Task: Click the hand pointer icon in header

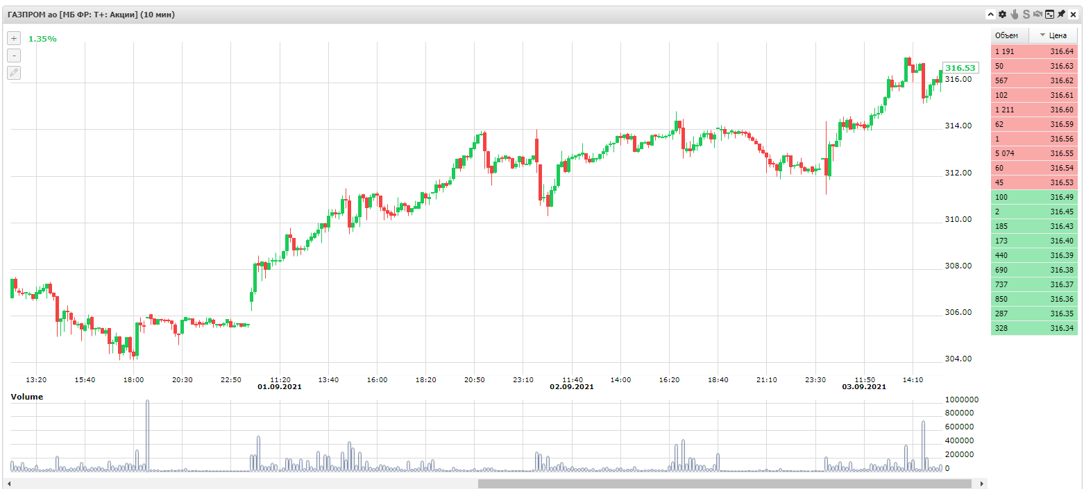Action: (1014, 14)
